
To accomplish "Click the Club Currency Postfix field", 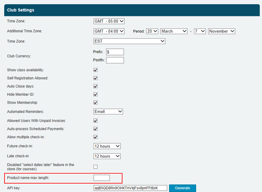I will click(115, 60).
